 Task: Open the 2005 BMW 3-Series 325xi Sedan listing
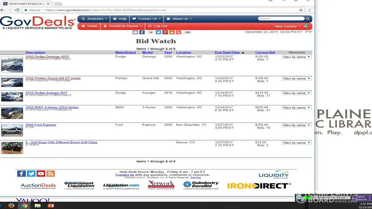52,107
